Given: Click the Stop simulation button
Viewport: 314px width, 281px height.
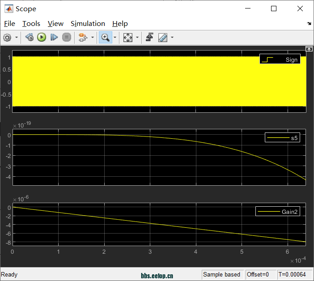Looking at the screenshot, I should (66, 38).
